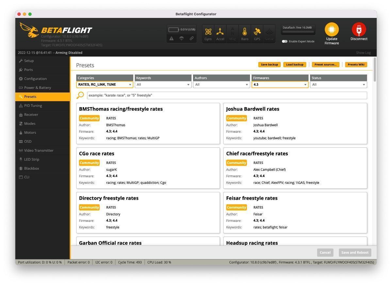Click Save and Reboot
This screenshot has width=392, height=285.
pos(355,252)
